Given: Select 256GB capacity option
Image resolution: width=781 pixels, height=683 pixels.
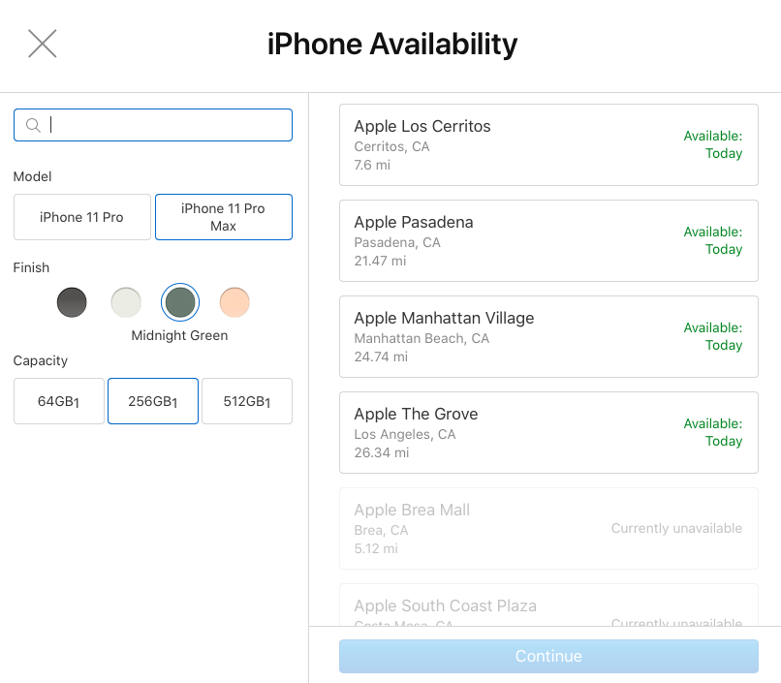Looking at the screenshot, I should pos(153,401).
